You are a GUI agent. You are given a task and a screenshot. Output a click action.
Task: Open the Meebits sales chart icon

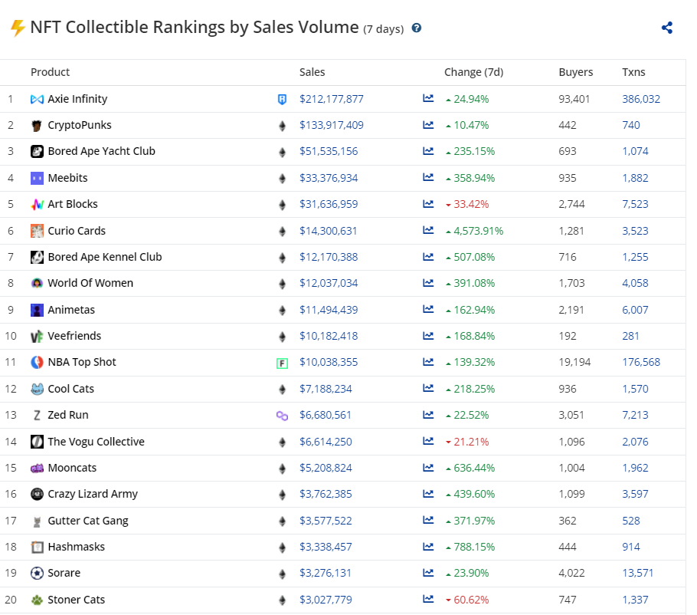pyautogui.click(x=428, y=178)
